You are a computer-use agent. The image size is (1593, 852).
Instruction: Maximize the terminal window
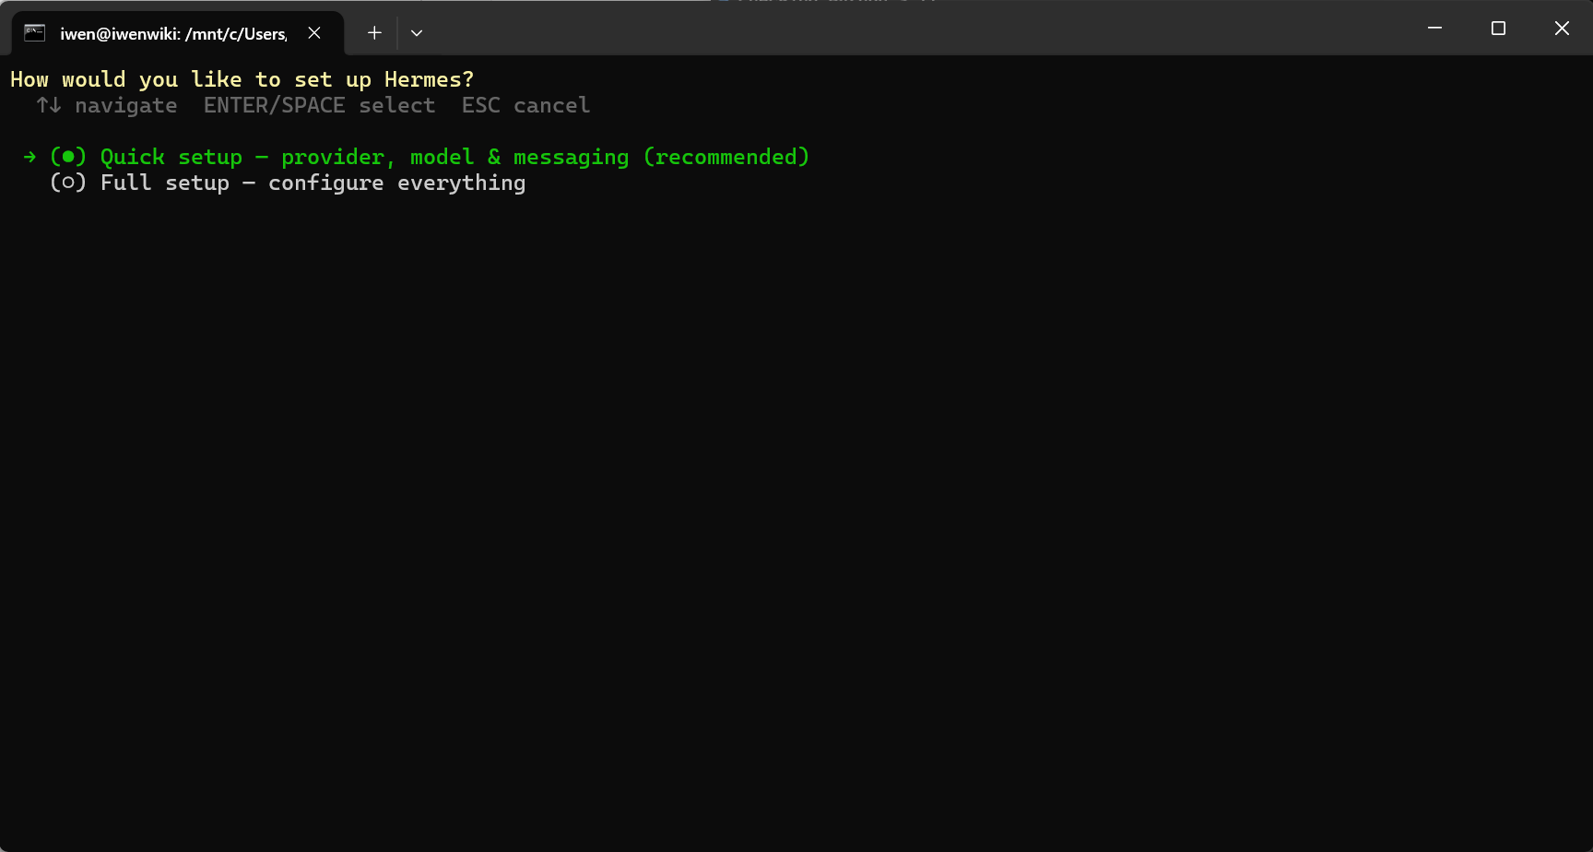[x=1498, y=29]
